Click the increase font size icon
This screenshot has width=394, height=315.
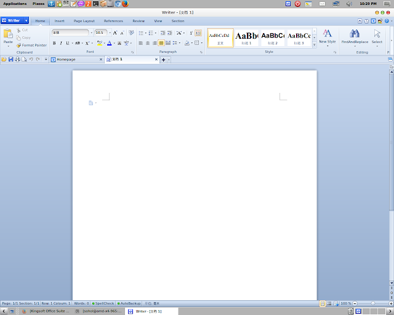coord(115,33)
